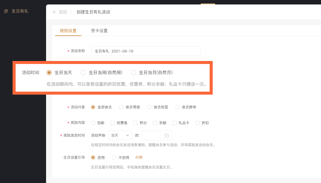Check the 积分 reward checkbox

point(135,123)
